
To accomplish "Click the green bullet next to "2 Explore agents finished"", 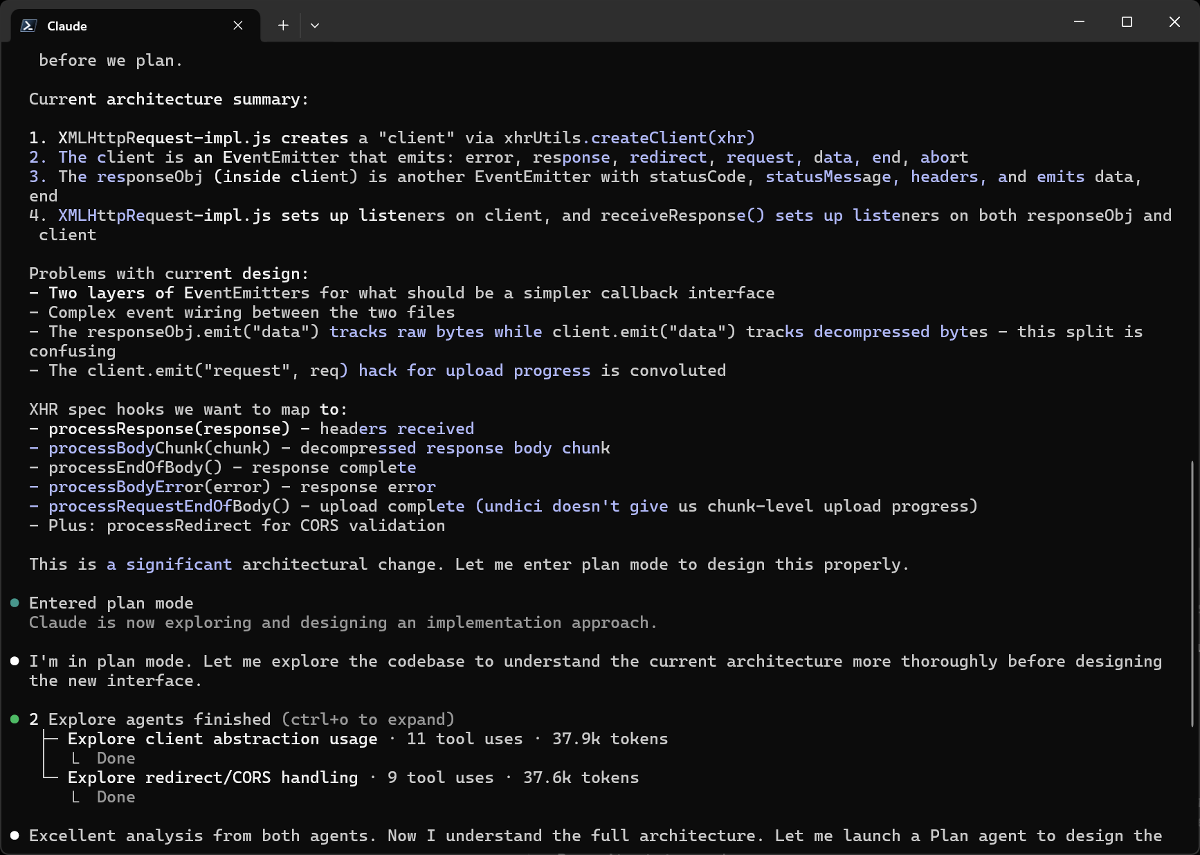I will point(14,719).
